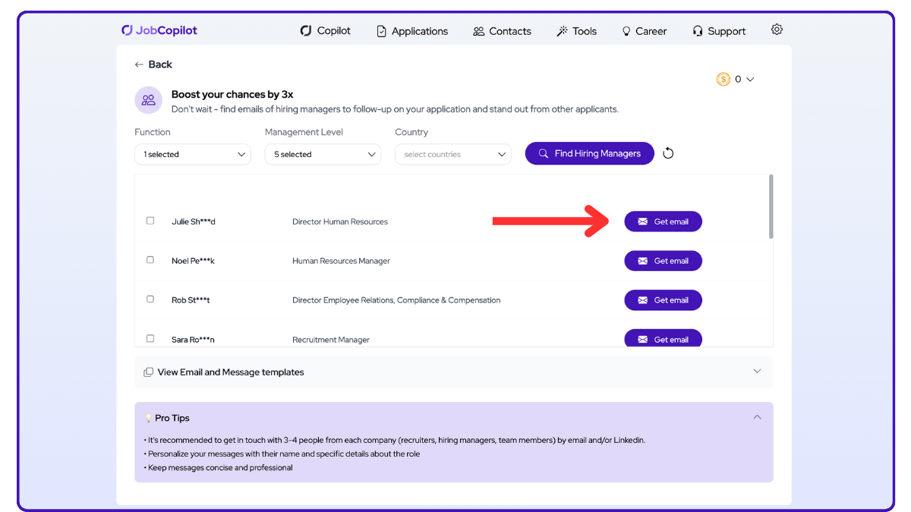Image resolution: width=911 pixels, height=512 pixels.
Task: Open the settings gear icon
Action: (777, 30)
